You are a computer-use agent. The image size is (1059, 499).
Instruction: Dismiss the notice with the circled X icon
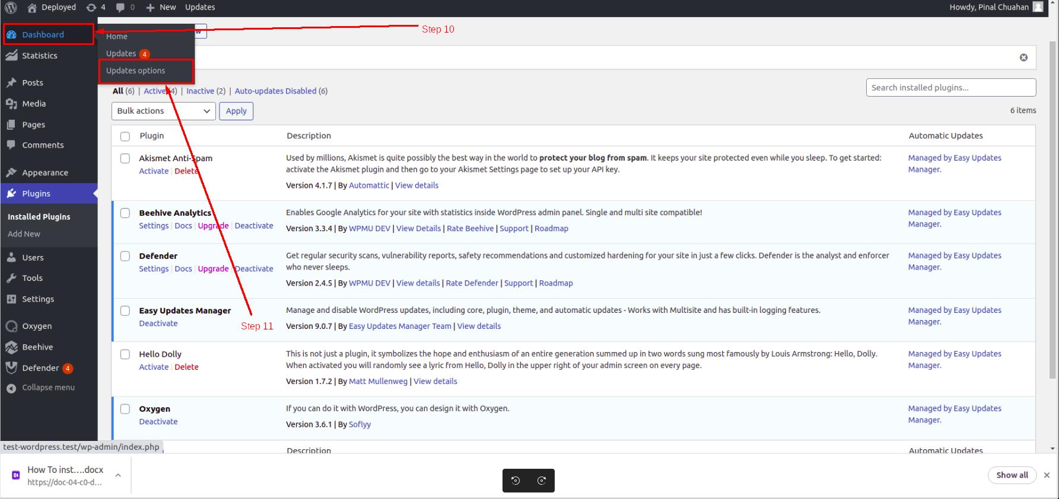click(1023, 57)
